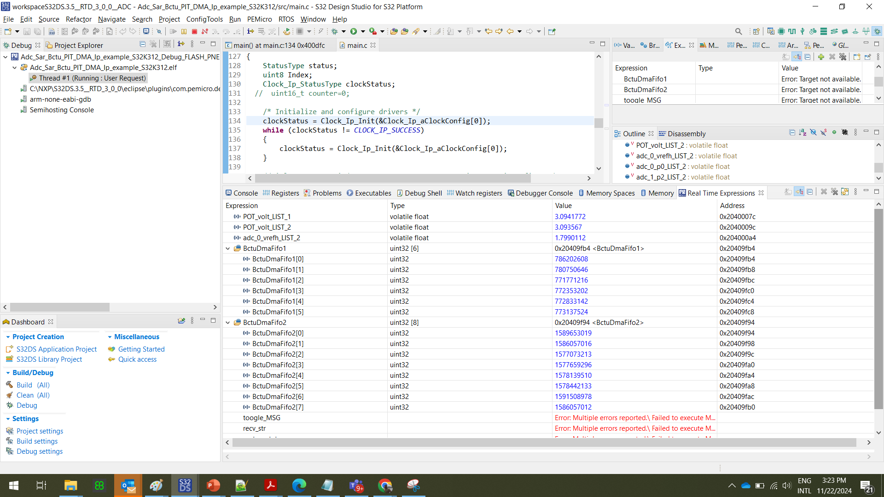Screen dimensions: 884x497
Task: Click the red Terminate debug button
Action: [194, 31]
